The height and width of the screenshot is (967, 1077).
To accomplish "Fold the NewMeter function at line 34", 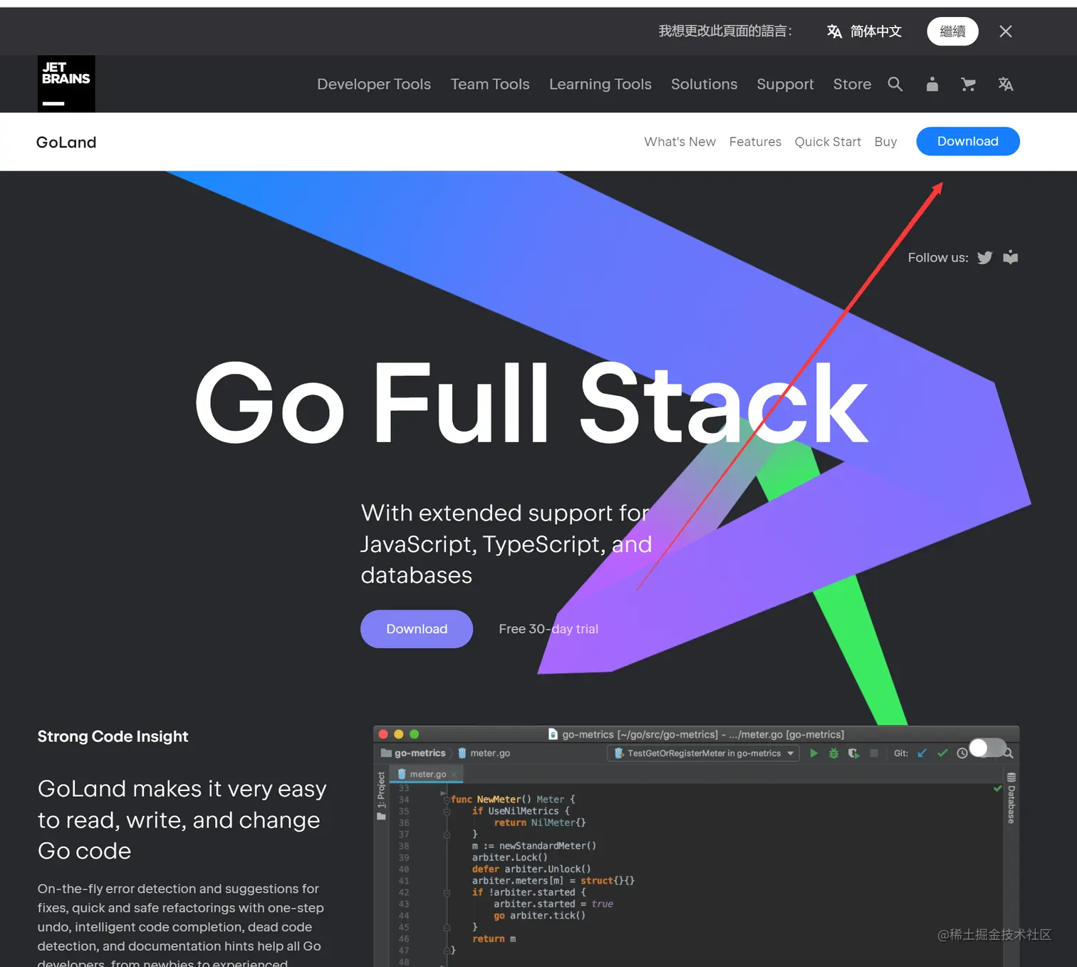I will 447,800.
